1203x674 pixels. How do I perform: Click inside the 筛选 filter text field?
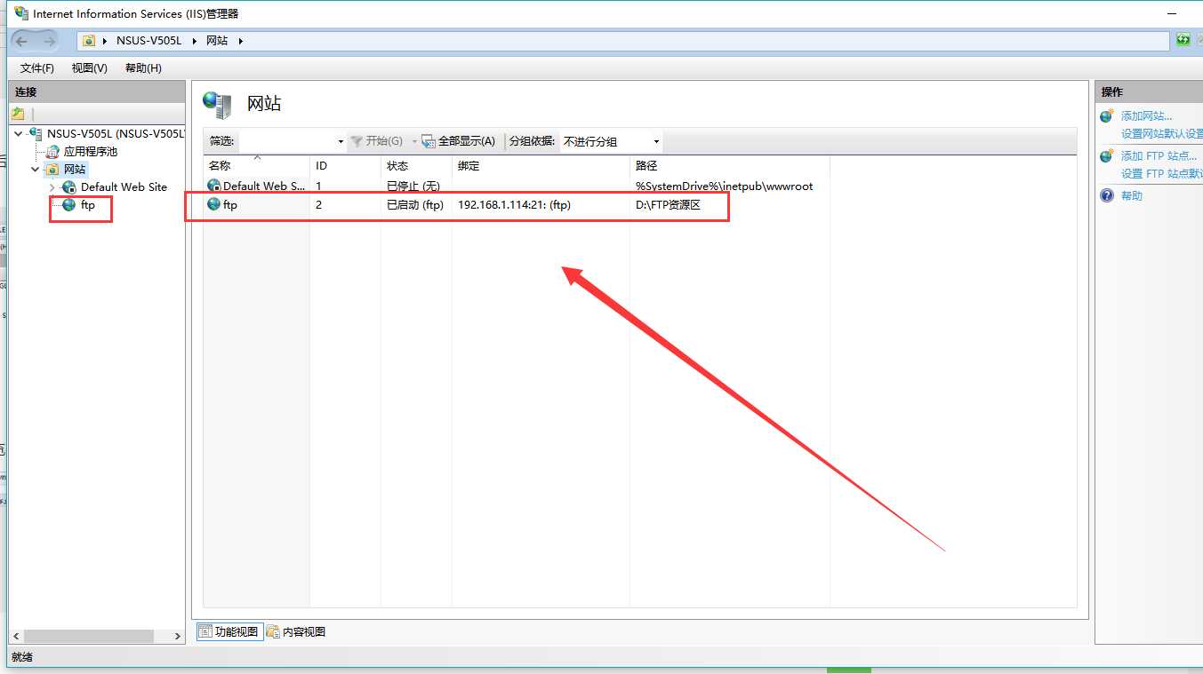(x=286, y=142)
